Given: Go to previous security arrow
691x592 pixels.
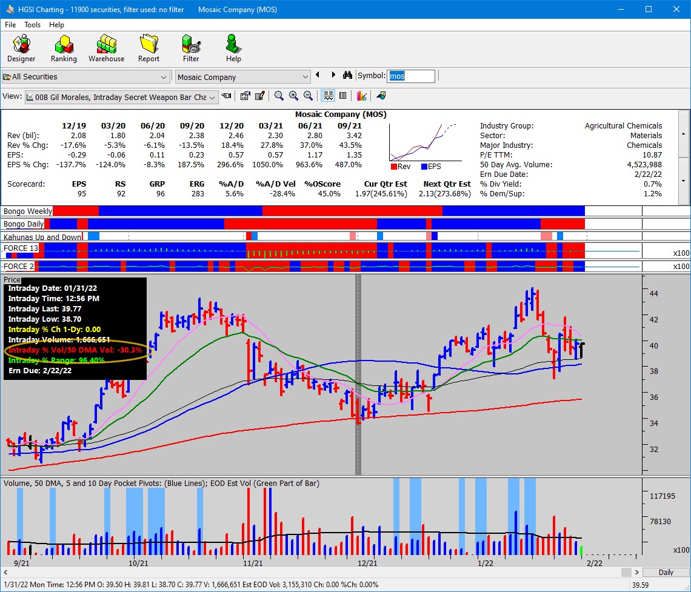Looking at the screenshot, I should click(318, 75).
